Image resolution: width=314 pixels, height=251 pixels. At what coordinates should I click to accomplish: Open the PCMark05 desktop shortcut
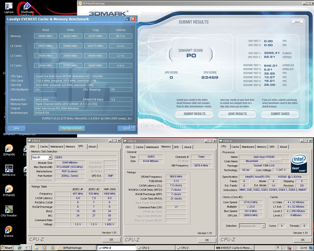9,191
